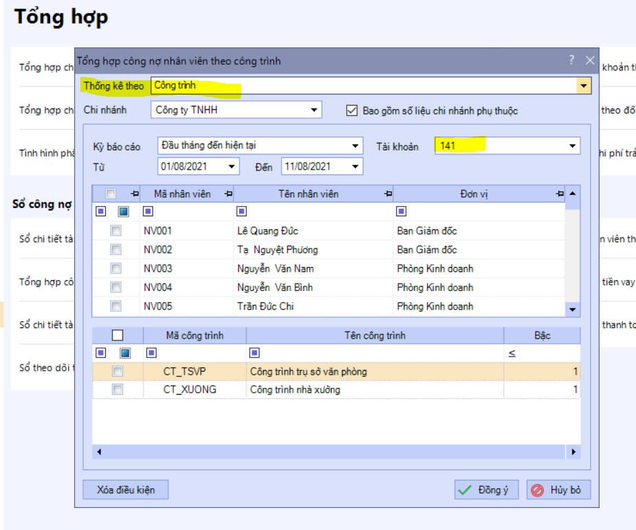
Task: Open the Tài khoản 141 dropdown
Action: pyautogui.click(x=572, y=146)
